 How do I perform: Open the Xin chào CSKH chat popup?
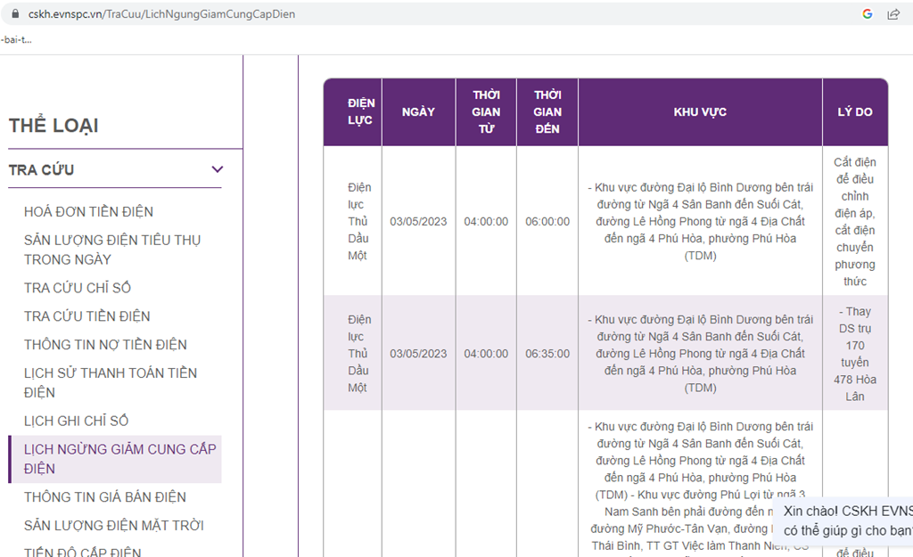(844, 521)
